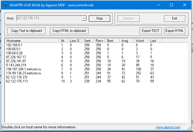Open the www.appnor.com link
193x132 pixels.
tap(168, 127)
